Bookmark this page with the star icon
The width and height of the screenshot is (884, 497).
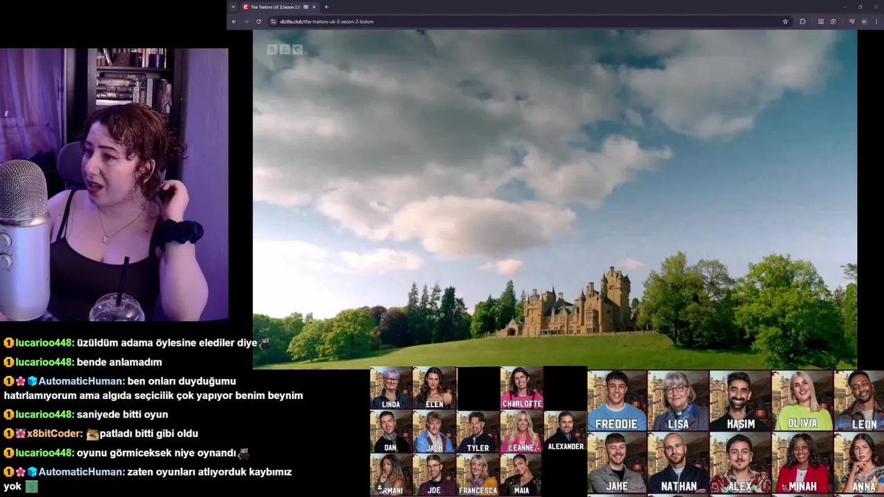pos(785,21)
